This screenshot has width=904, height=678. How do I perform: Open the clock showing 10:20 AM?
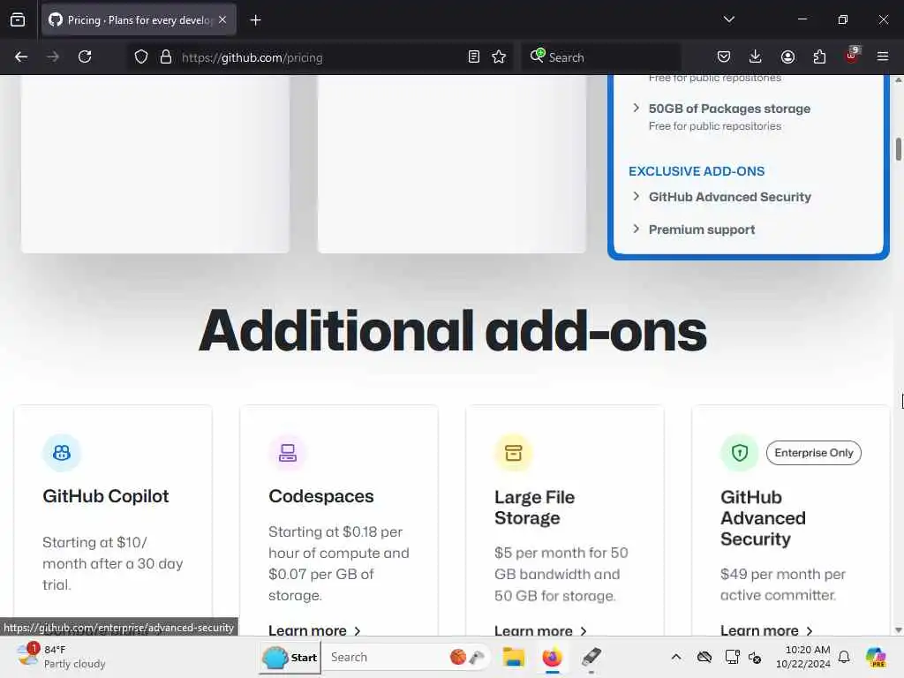tap(802, 657)
